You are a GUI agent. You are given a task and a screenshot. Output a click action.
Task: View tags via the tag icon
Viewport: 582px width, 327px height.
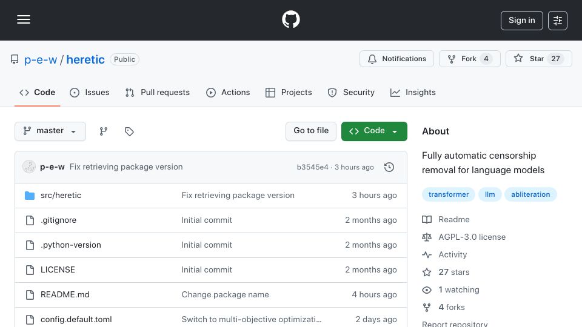click(x=129, y=131)
